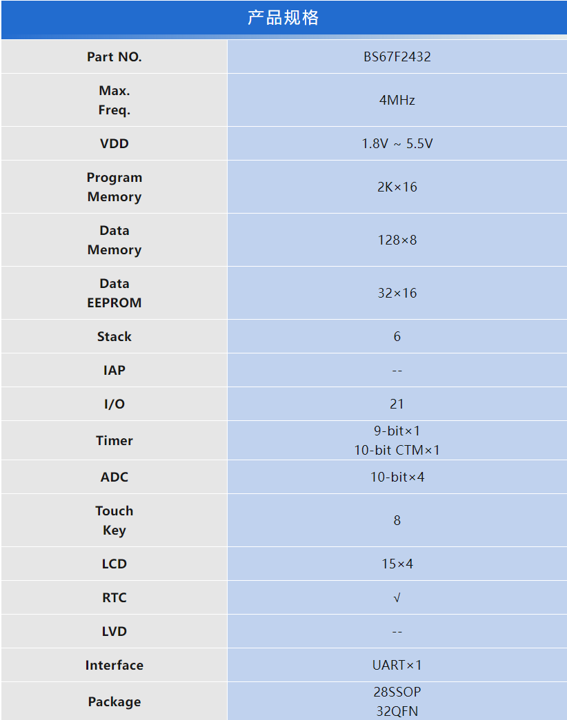Select the 2K×16 program memory value
Viewport: 567px width, 720px height.
pos(397,187)
